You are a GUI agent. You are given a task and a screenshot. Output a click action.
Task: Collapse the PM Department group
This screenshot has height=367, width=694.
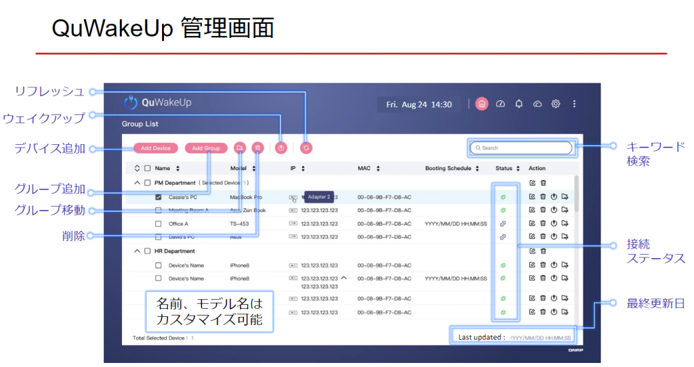[x=137, y=183]
